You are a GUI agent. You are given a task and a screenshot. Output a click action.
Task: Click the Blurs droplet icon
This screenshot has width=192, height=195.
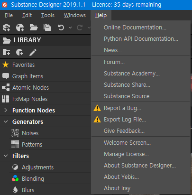[x=15, y=190]
